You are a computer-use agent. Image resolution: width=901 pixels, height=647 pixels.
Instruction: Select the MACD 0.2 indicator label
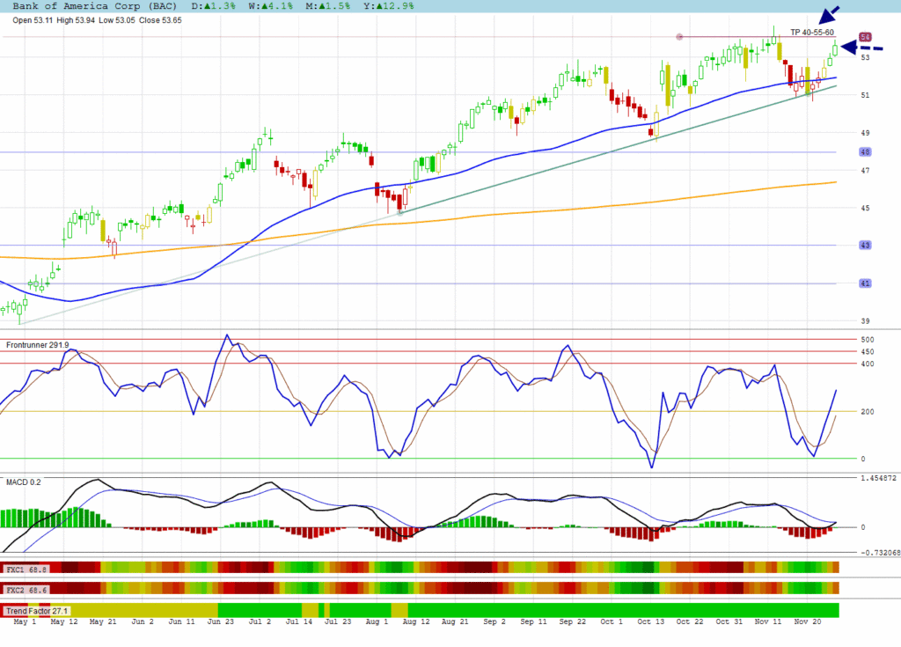pos(23,482)
